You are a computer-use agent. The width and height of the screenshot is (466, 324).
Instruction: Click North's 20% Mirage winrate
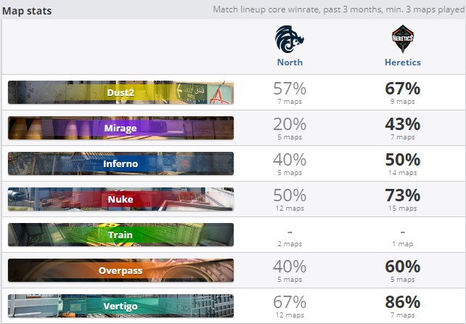coord(290,125)
